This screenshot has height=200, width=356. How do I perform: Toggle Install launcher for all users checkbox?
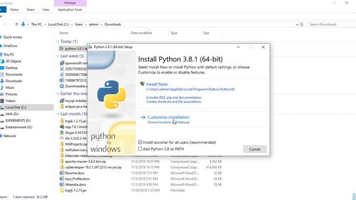tap(140, 142)
